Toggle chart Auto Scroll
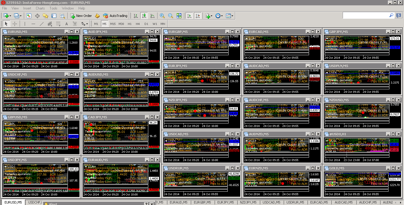 coord(189,16)
